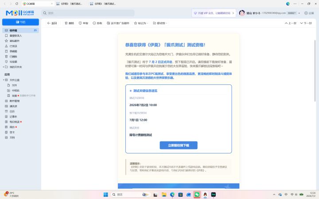Open QQ penguin icon in taskbar
The width and height of the screenshot is (319, 199).
pyautogui.click(x=205, y=195)
